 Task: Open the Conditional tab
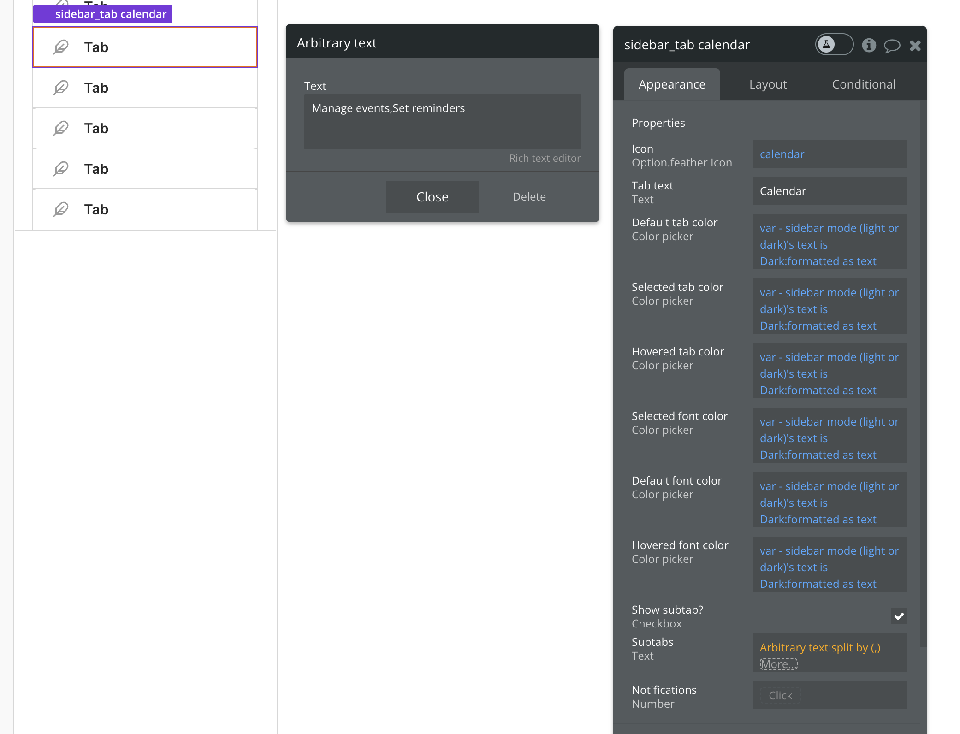coord(864,84)
